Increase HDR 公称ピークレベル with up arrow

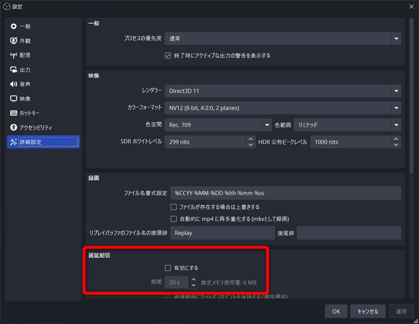[x=396, y=139]
